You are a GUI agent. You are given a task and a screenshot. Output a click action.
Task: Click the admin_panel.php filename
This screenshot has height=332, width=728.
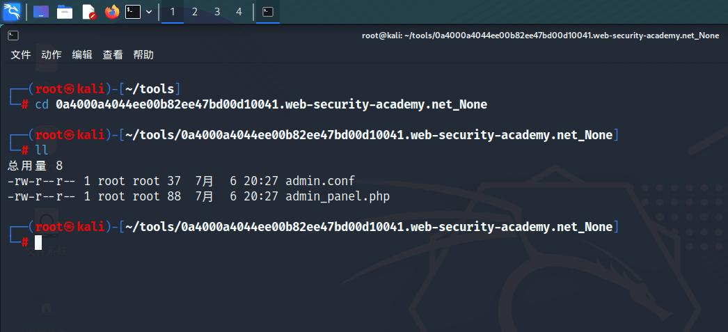338,196
